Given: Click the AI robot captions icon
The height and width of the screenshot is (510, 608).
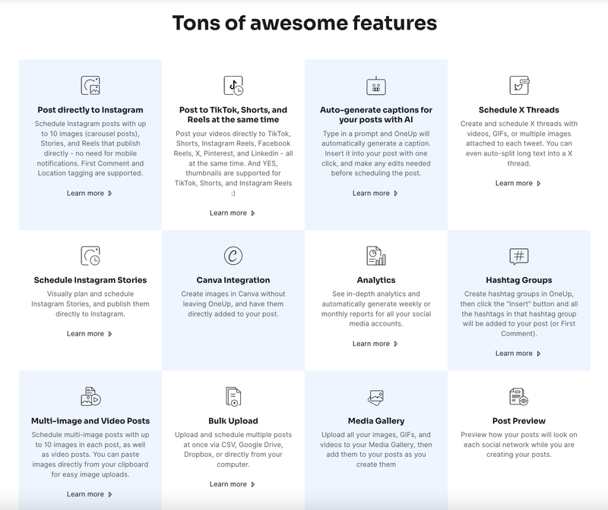Looking at the screenshot, I should point(376,86).
